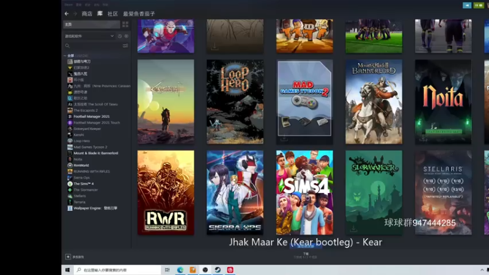Launch Microsoft Edge from taskbar

click(x=180, y=270)
